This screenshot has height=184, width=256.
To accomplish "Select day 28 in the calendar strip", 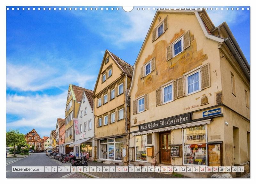I will point(222,169).
